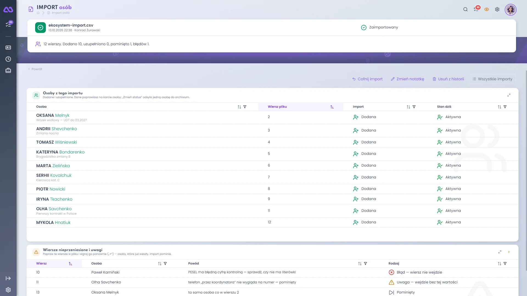Image resolution: width=527 pixels, height=296 pixels.
Task: Click Cofnij import button
Action: (367, 79)
